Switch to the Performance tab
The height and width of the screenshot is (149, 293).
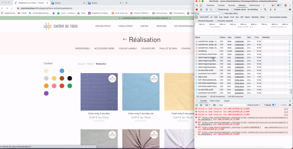pyautogui.click(x=254, y=5)
